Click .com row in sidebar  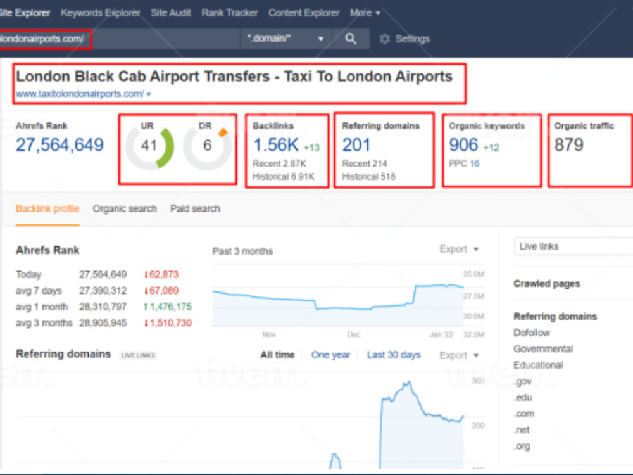pyautogui.click(x=524, y=414)
